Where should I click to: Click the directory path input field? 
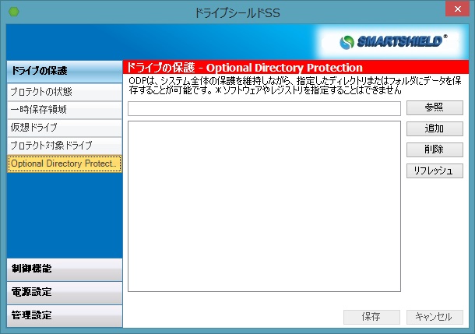(264, 108)
